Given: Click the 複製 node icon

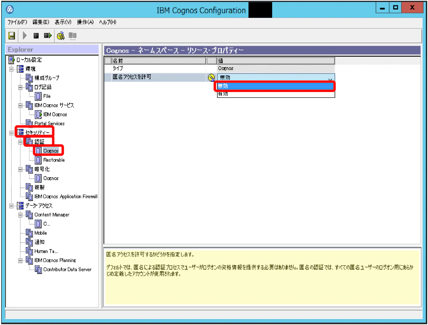Looking at the screenshot, I should pos(29,187).
